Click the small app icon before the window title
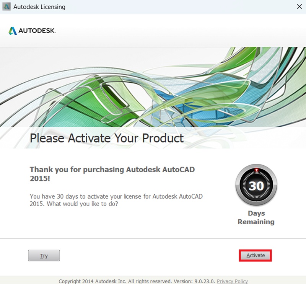Screen dimensions: 306x284 [x=5, y=7]
